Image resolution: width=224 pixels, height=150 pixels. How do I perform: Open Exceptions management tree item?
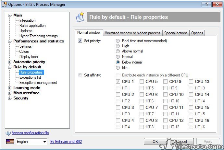pyautogui.click(x=38, y=83)
